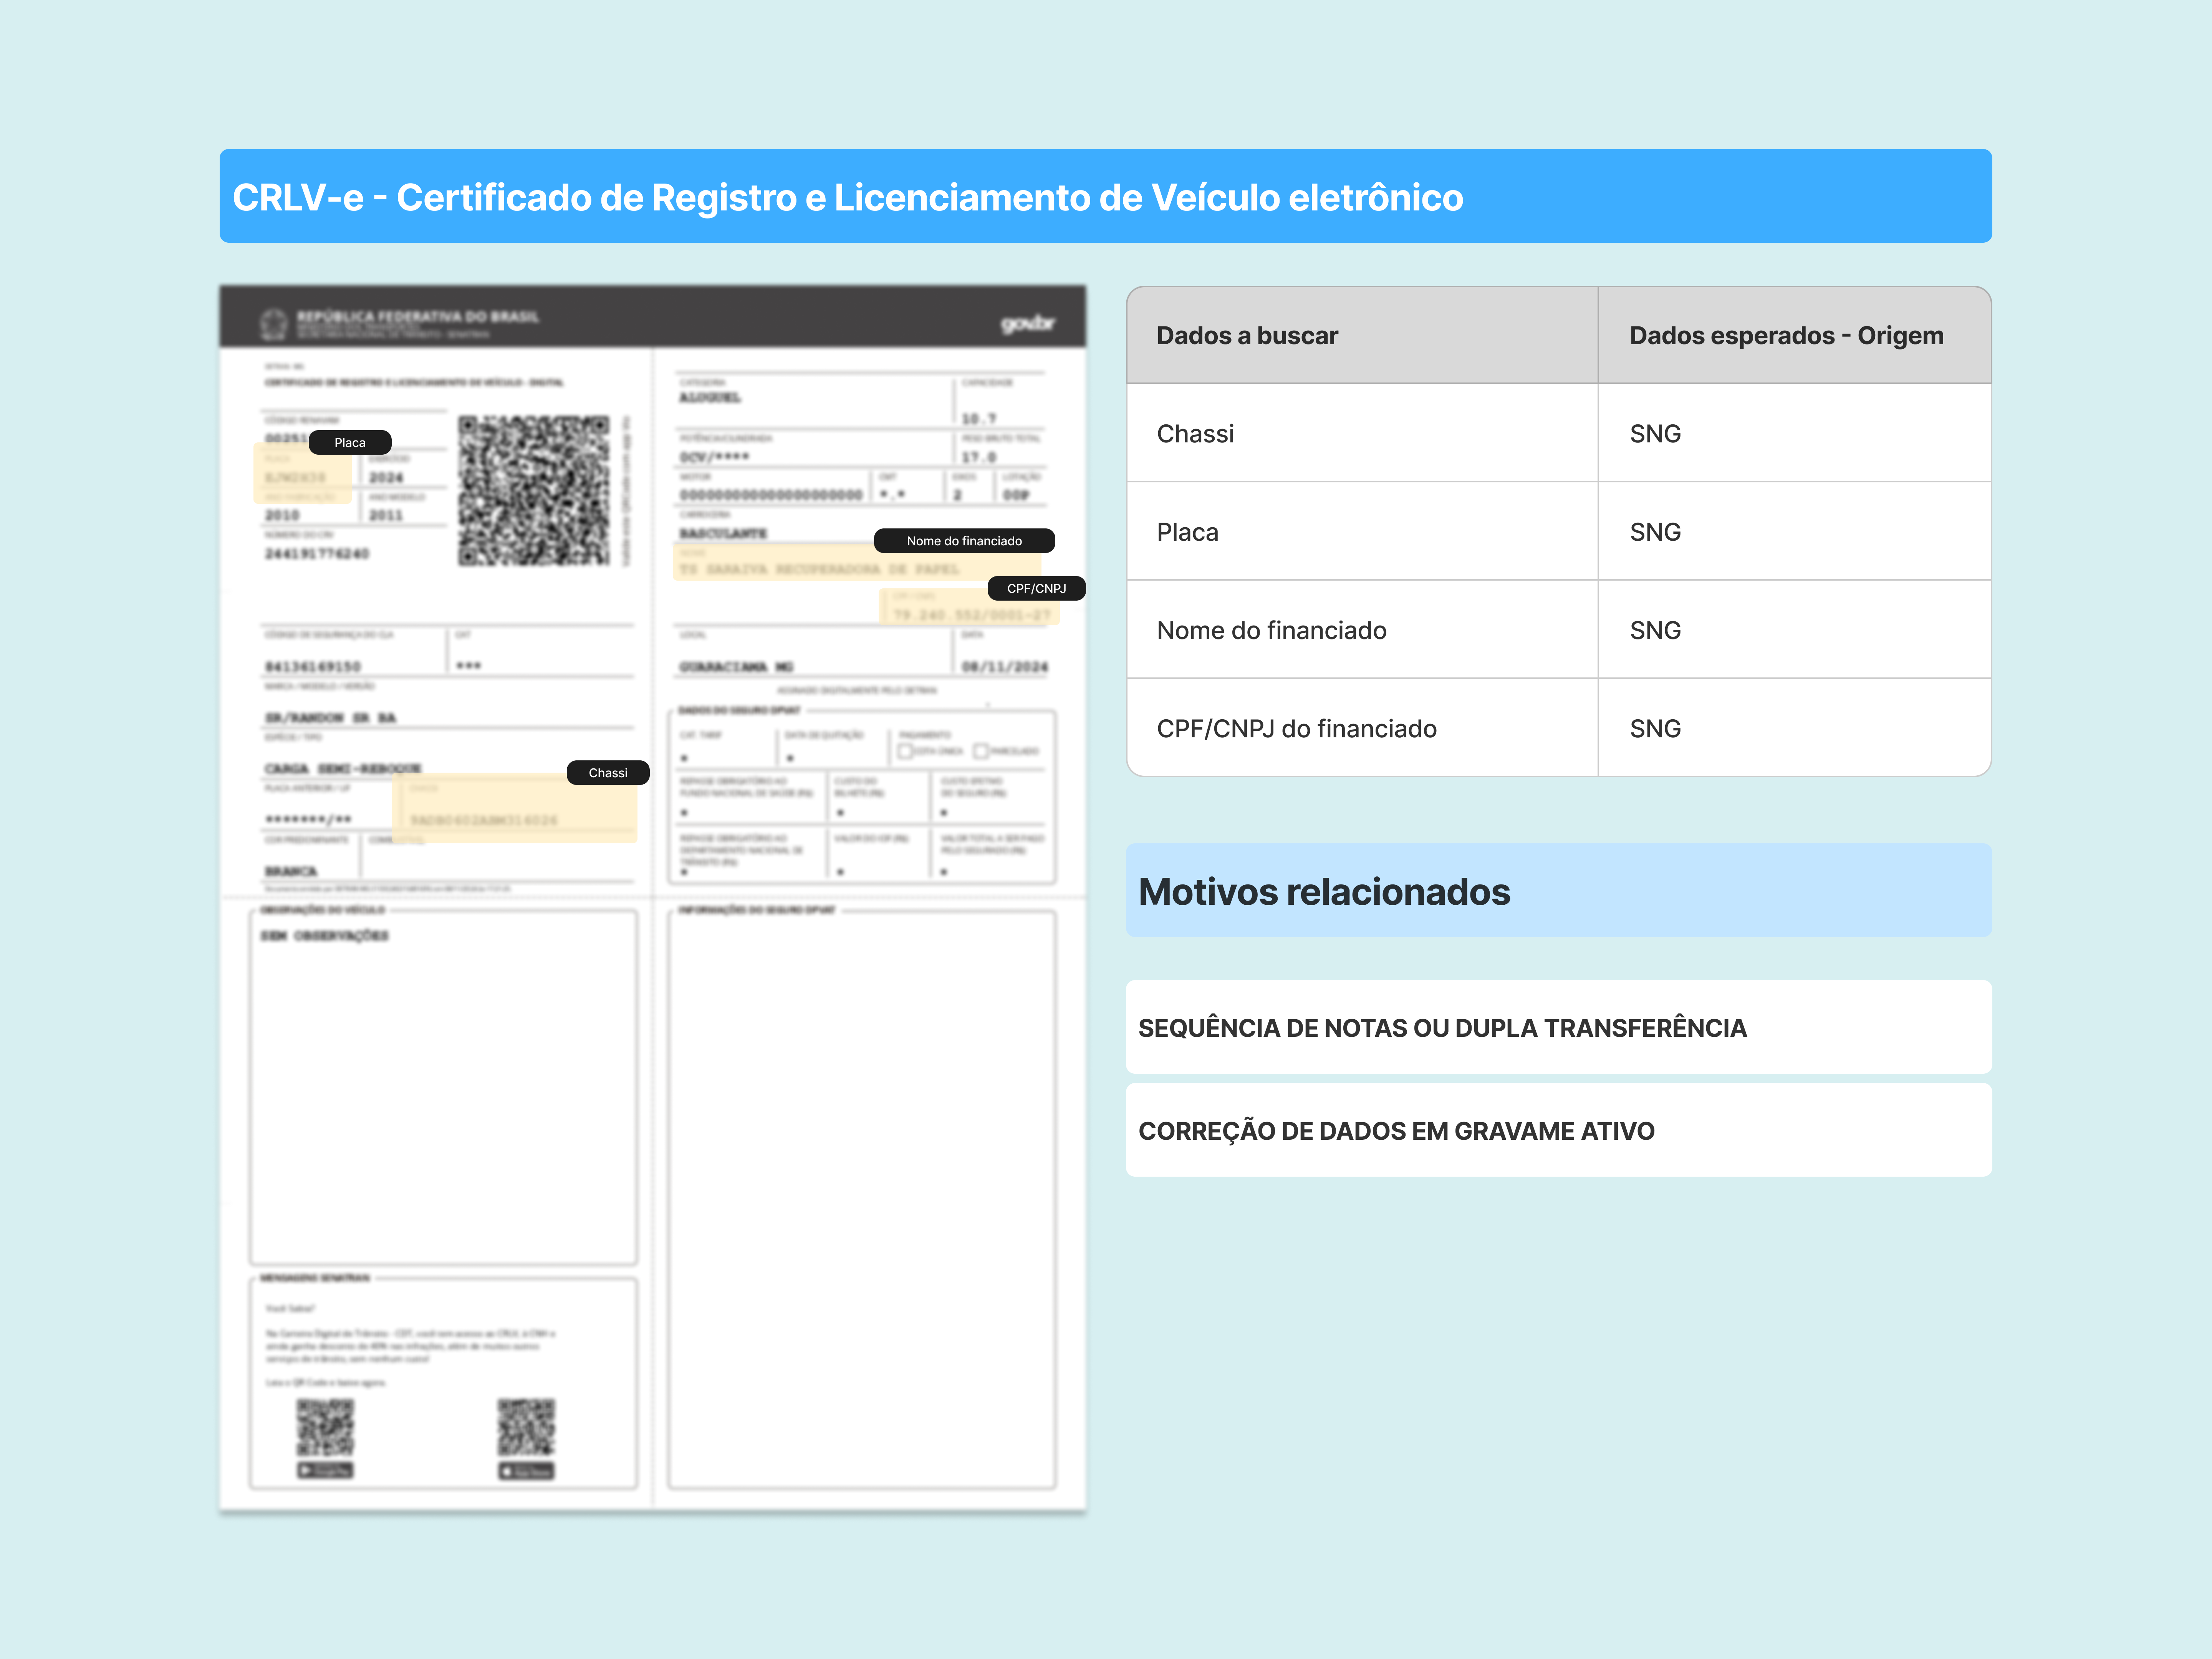2212x1659 pixels.
Task: Select the "Chassi" cell in the table
Action: point(1362,433)
